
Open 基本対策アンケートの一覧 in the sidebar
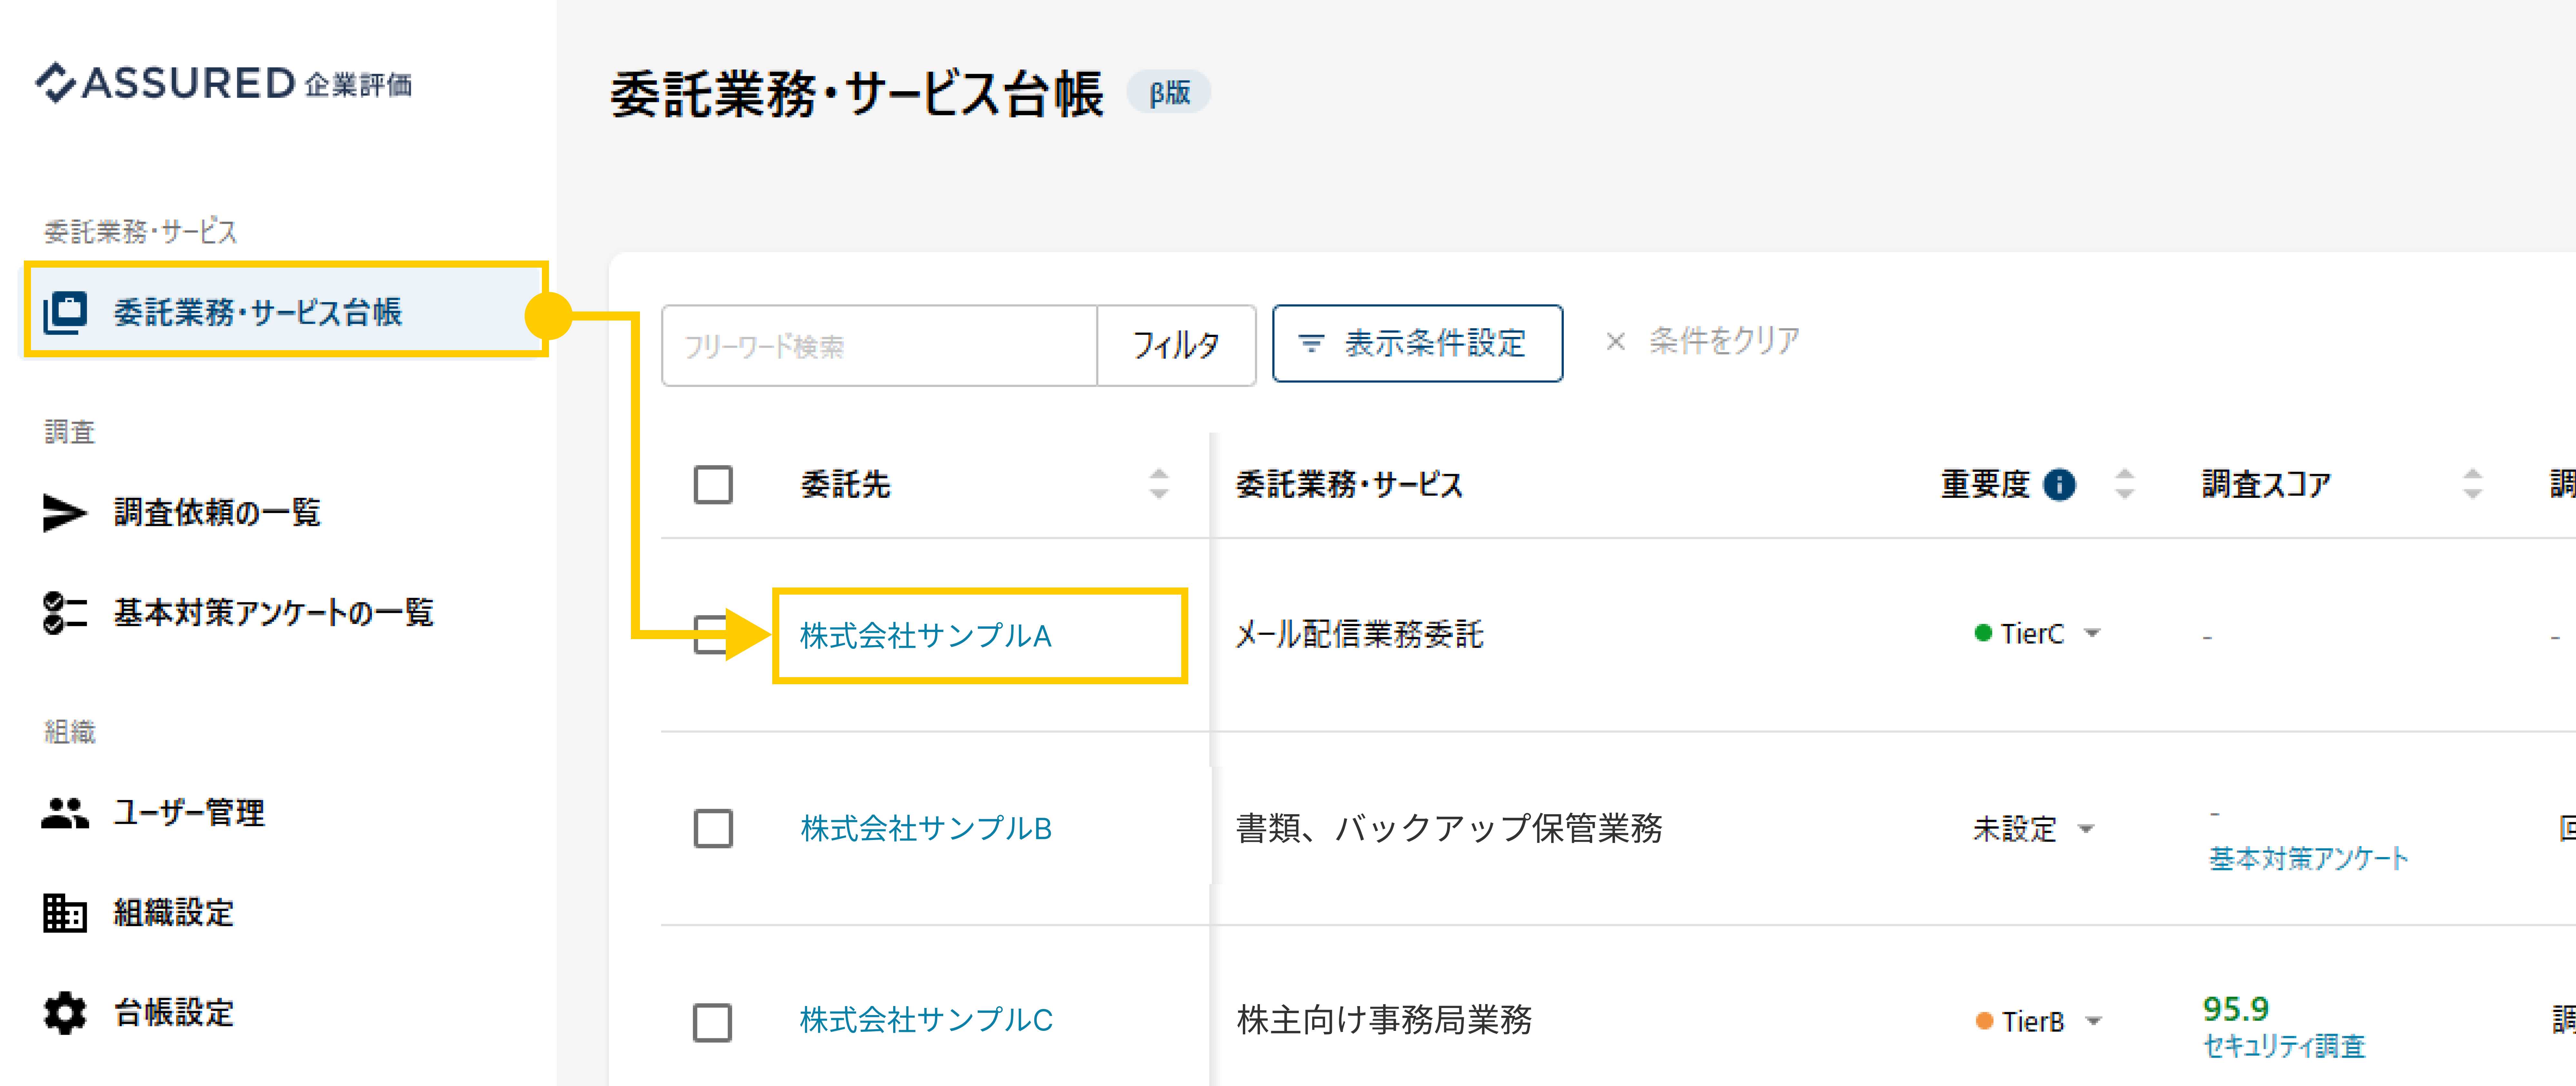pyautogui.click(x=273, y=612)
